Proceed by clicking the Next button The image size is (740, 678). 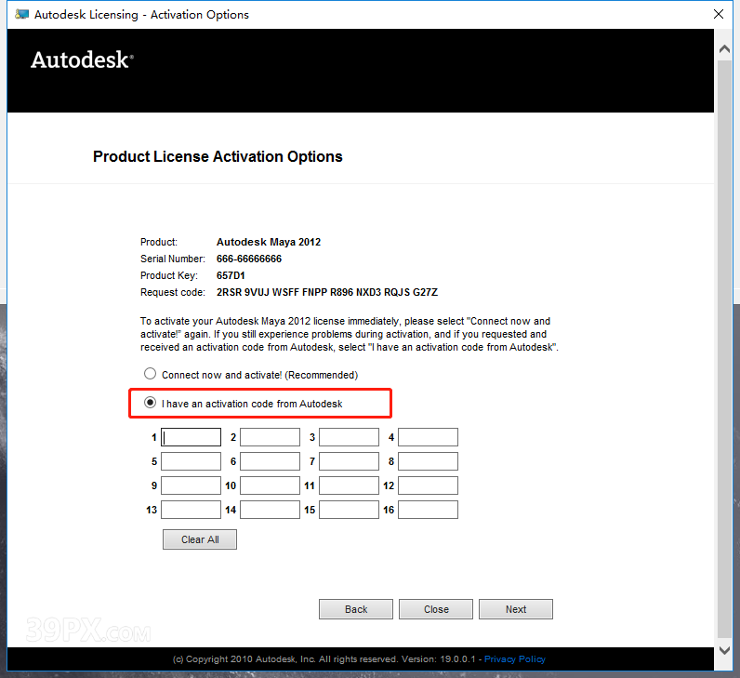click(516, 609)
